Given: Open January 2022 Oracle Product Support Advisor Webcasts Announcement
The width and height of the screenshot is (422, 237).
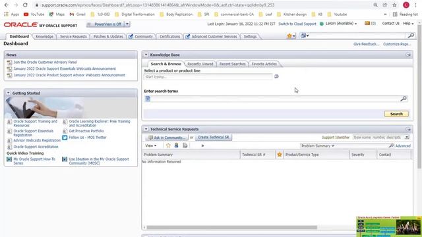Looking at the screenshot, I should tap(69, 75).
